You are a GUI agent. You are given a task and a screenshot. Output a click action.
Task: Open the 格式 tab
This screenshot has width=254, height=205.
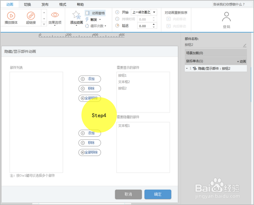63,4
